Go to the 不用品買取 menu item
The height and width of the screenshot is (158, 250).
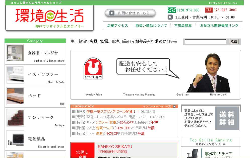(183, 25)
